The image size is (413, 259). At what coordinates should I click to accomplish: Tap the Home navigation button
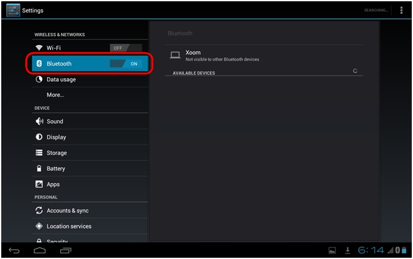point(40,250)
